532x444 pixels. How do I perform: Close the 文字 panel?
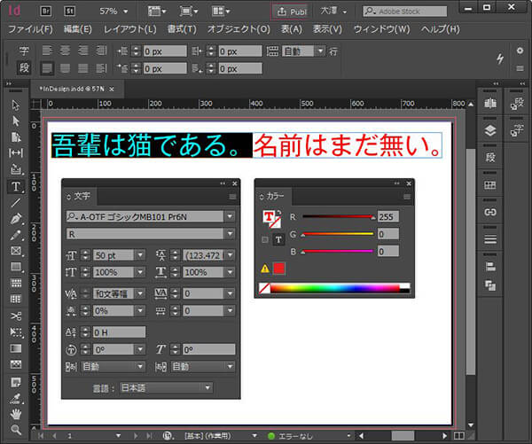[234, 183]
